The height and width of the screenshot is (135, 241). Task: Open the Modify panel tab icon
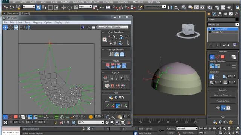[214, 14]
